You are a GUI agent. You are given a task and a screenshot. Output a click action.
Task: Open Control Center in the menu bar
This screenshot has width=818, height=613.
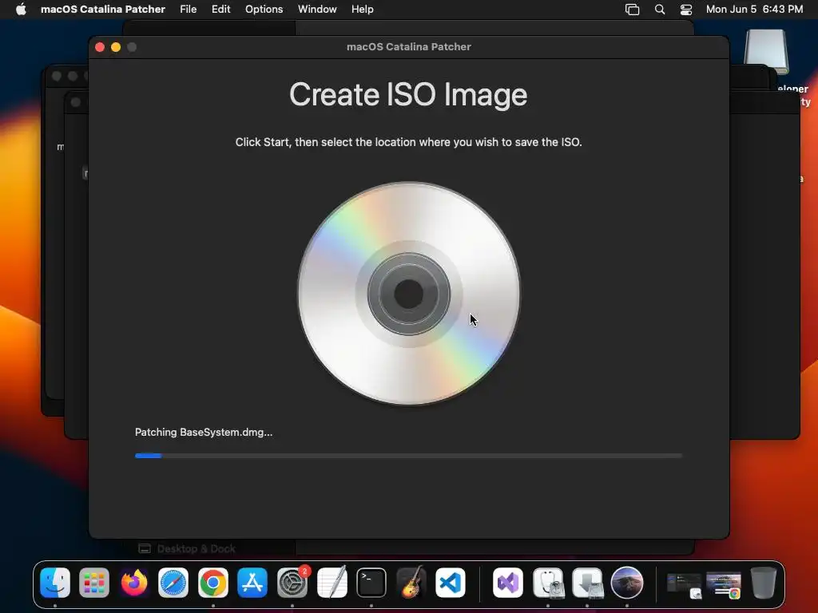point(686,10)
